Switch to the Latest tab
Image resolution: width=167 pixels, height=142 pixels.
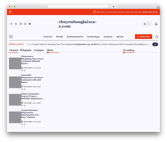point(13,50)
